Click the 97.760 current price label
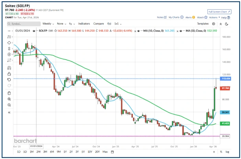This screenshot has height=159, width=241. [x=225, y=88]
